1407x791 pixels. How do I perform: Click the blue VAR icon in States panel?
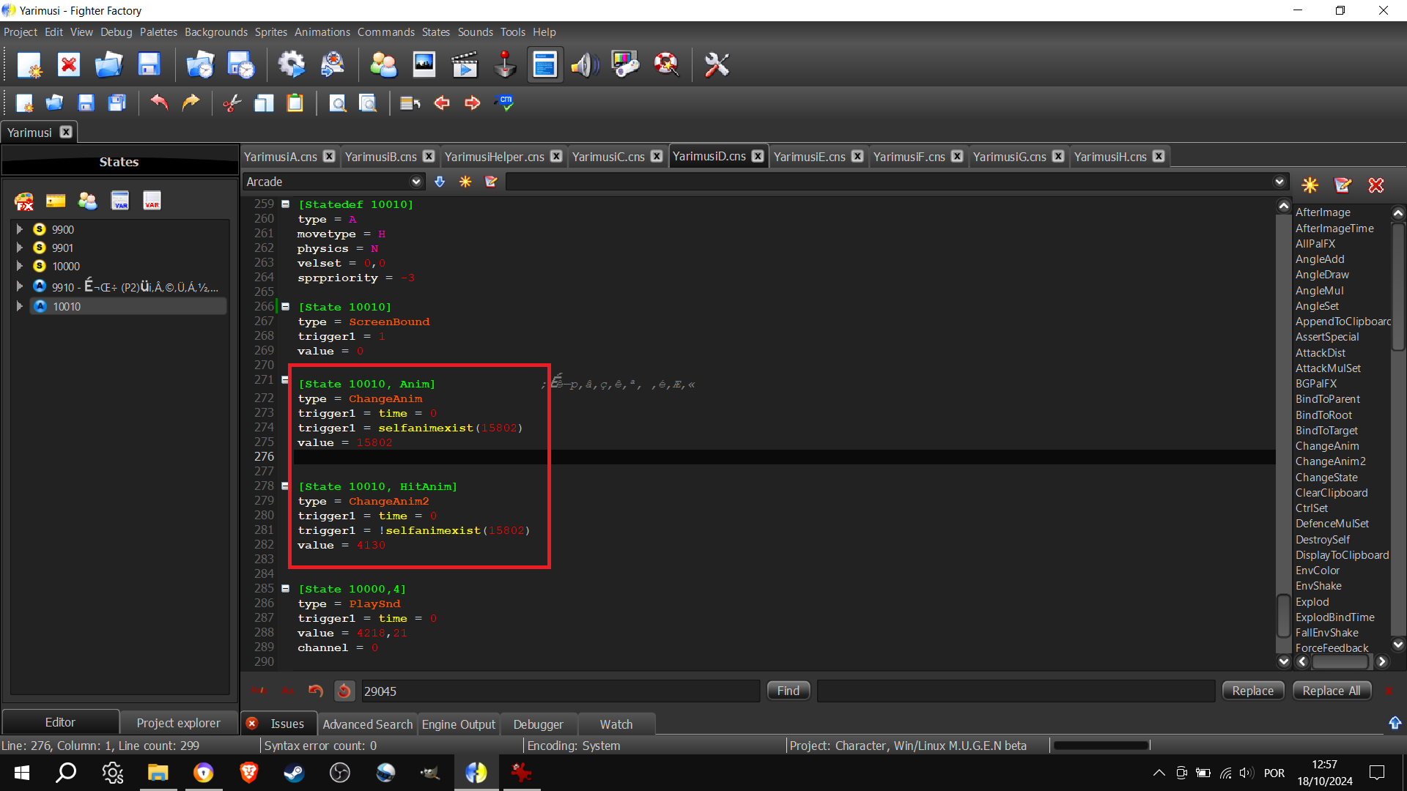point(120,201)
